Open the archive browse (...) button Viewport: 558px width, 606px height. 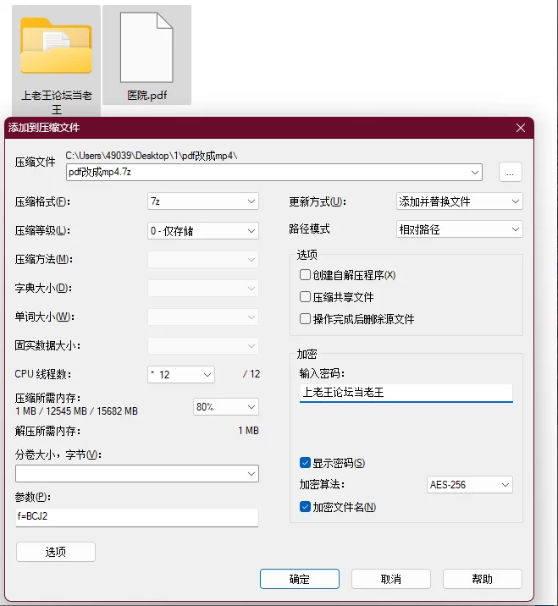tap(510, 172)
